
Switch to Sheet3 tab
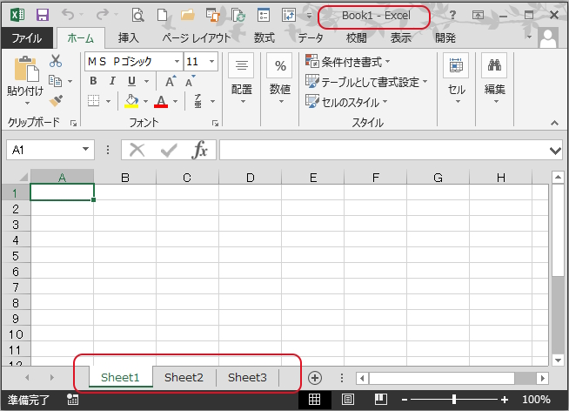tap(247, 378)
